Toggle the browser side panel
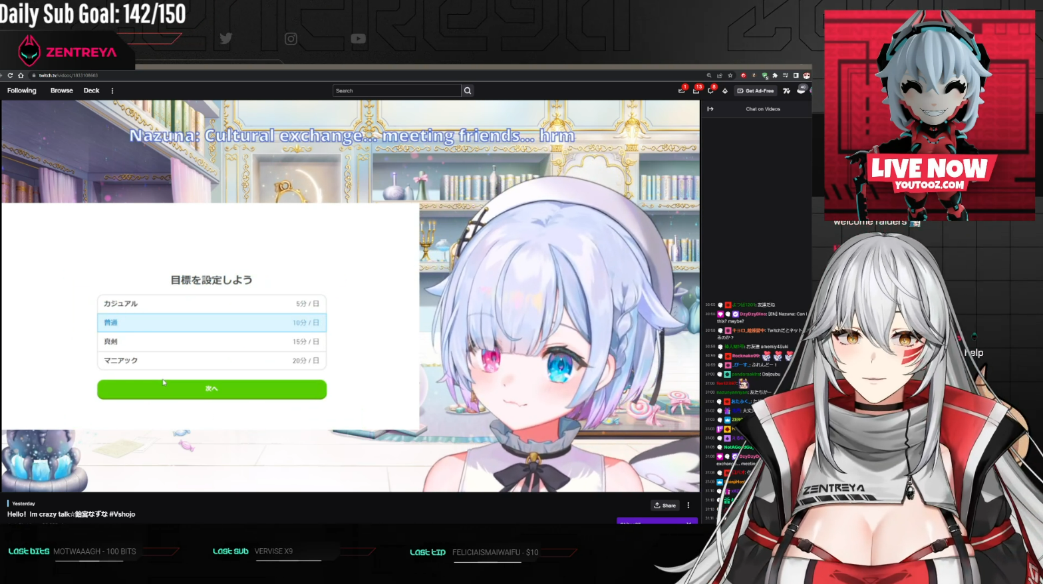Screen dimensions: 1043x584 coord(796,75)
